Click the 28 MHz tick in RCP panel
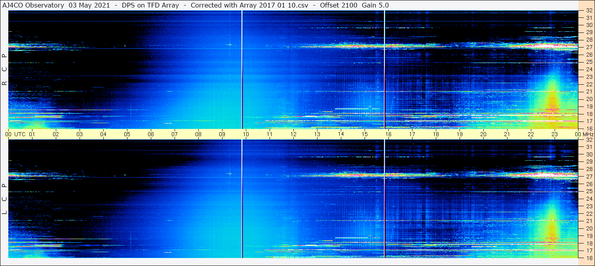 589,40
